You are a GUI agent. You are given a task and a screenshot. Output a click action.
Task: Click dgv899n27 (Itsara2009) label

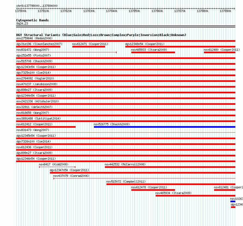[x=34, y=153]
